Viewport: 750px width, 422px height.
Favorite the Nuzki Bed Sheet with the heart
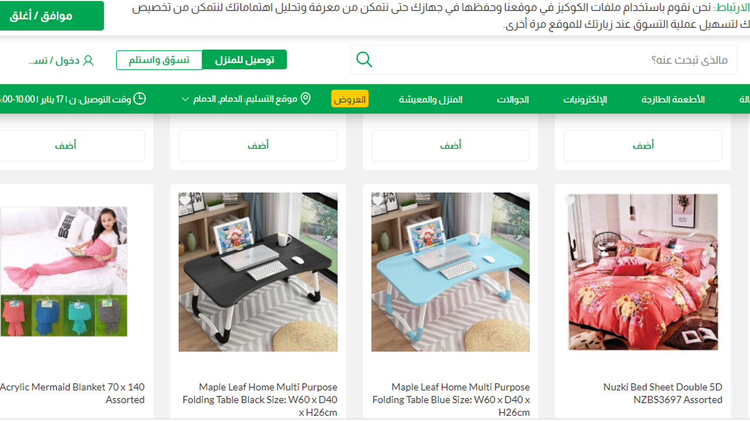[570, 200]
